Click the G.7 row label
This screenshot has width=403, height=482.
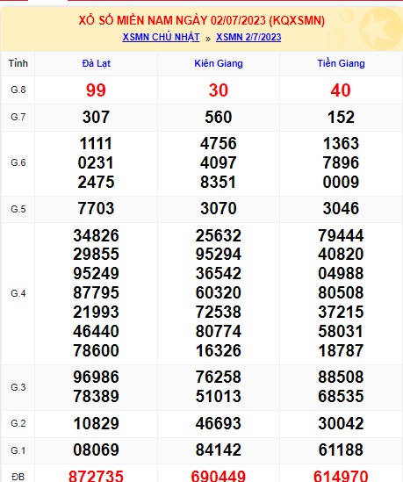[18, 117]
